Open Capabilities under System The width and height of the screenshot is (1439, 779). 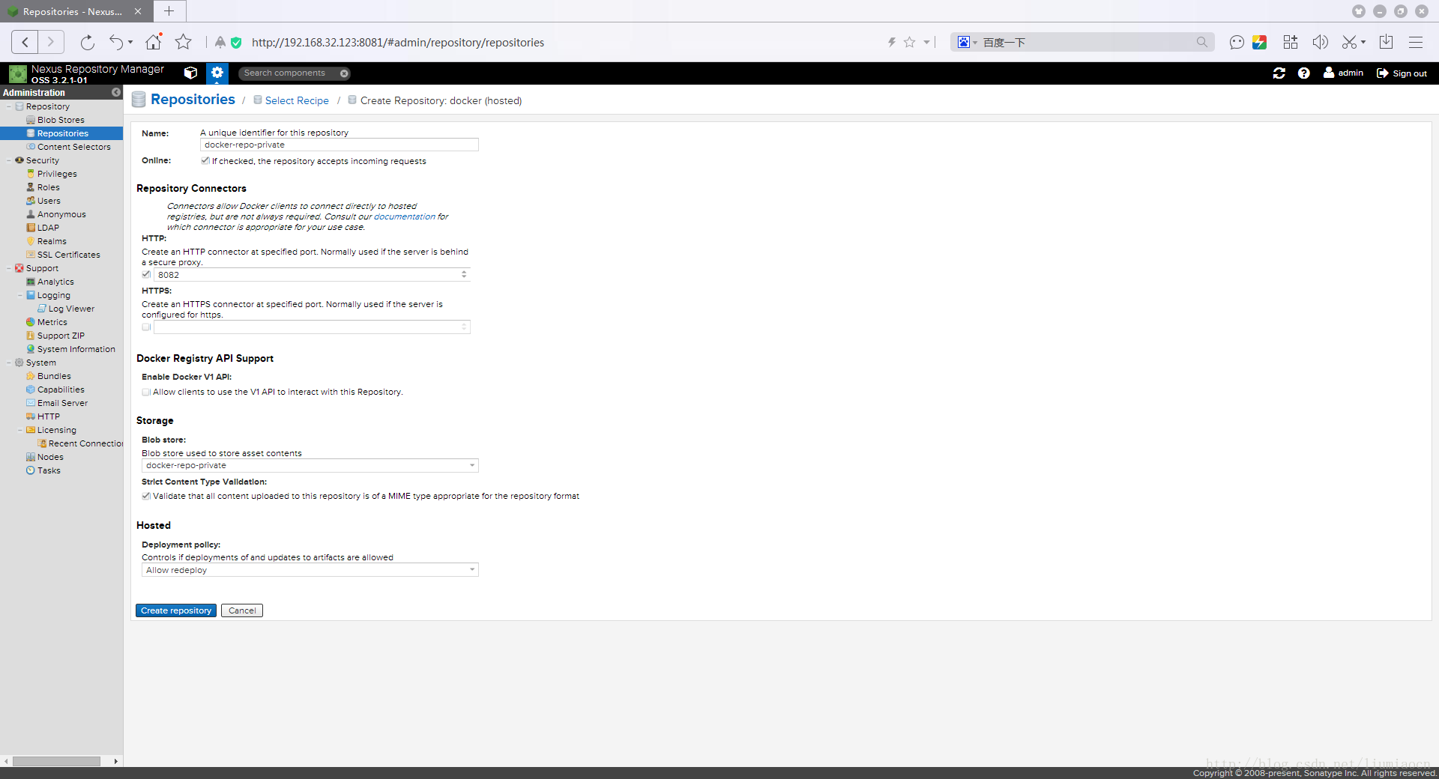[x=61, y=389]
